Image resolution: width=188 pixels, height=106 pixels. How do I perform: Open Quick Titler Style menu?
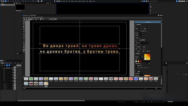pos(35,17)
